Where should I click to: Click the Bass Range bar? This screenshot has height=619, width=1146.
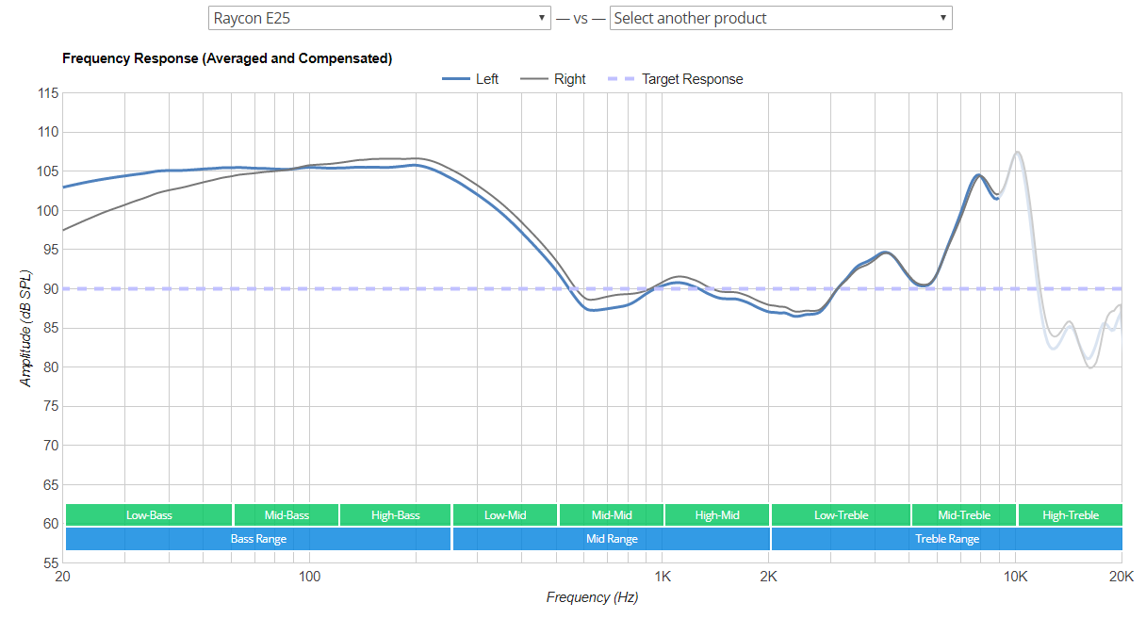[x=258, y=539]
